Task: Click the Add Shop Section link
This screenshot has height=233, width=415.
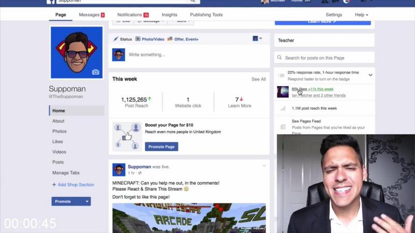Action: click(x=76, y=185)
